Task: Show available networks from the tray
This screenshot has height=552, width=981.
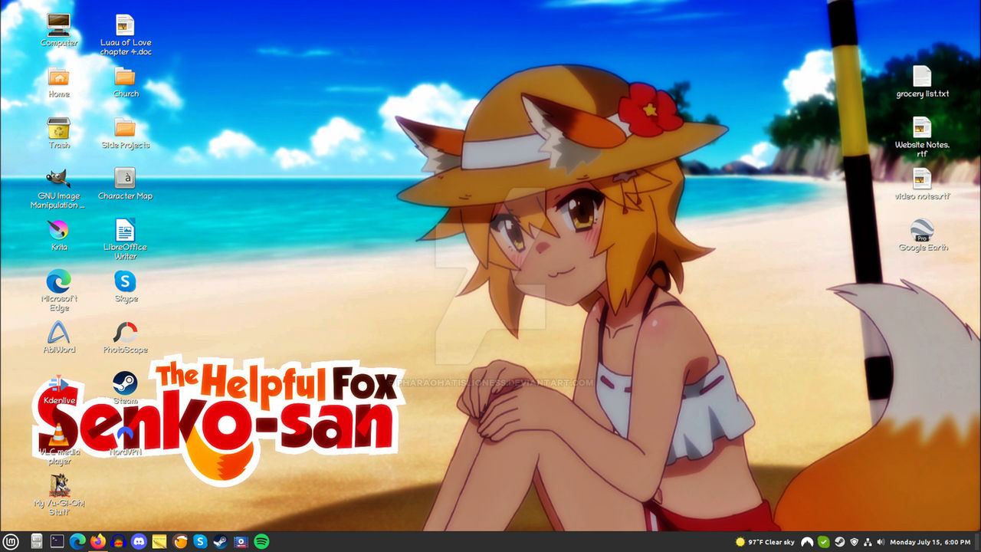Action: point(868,541)
